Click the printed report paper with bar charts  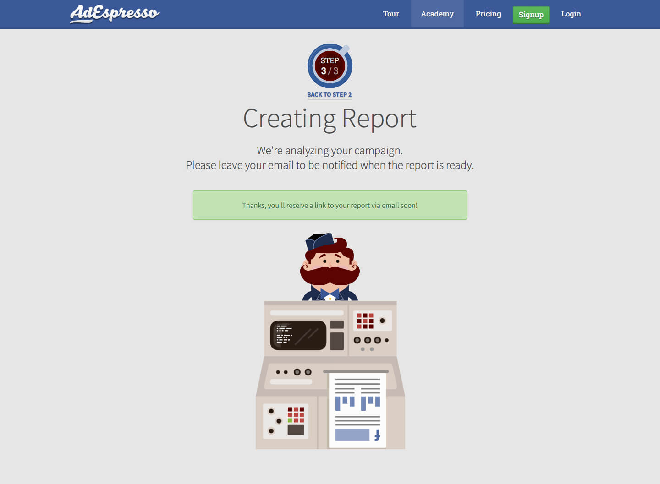pyautogui.click(x=357, y=410)
